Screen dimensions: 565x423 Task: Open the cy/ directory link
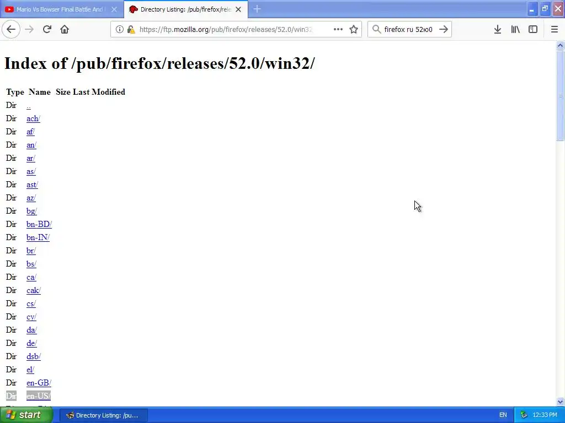point(31,317)
